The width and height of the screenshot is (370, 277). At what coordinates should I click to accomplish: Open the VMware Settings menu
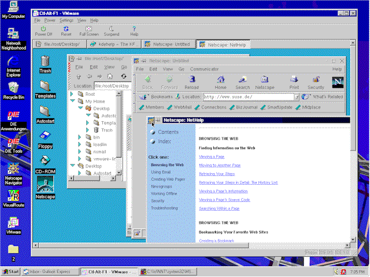[66, 21]
